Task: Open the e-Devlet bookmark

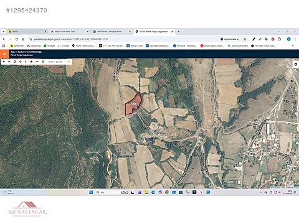Action: [64, 45]
